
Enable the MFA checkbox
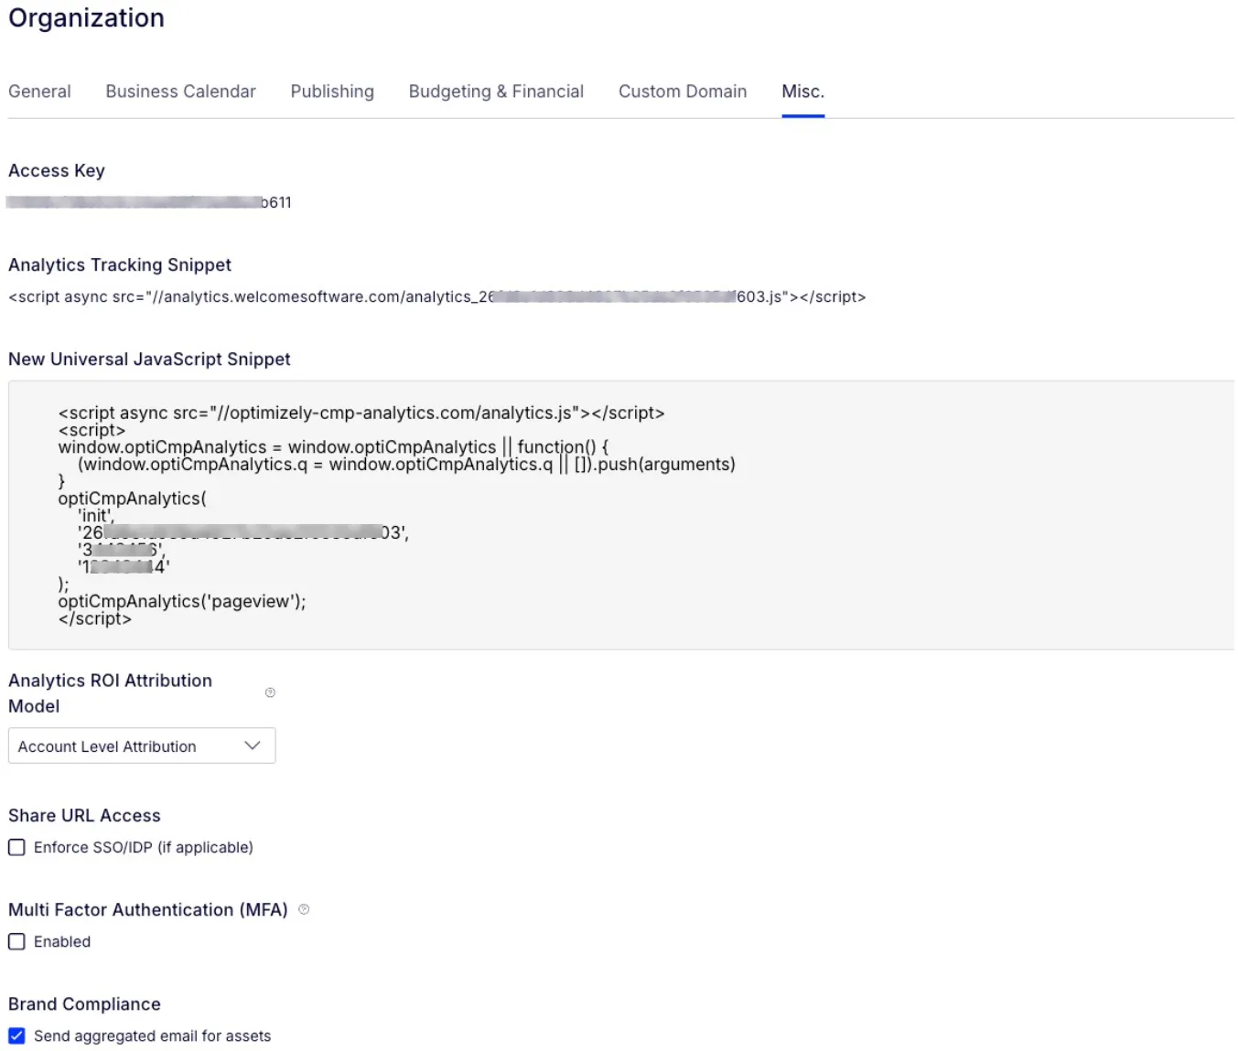[16, 941]
